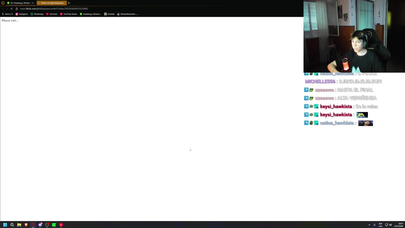Select Opera GX taskbar icon

(33, 225)
